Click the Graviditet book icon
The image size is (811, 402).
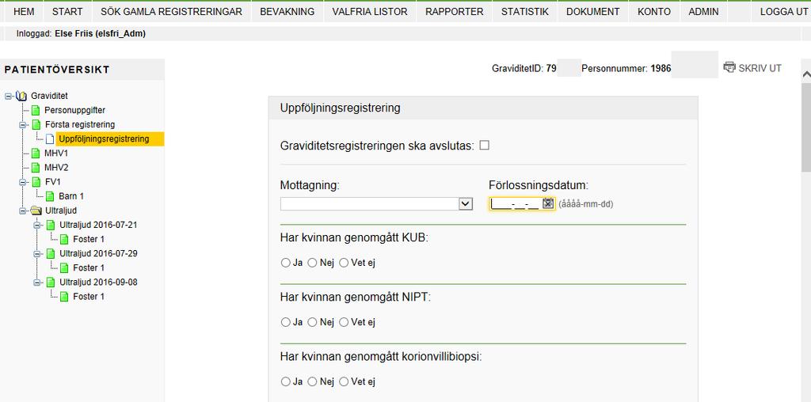click(x=21, y=96)
